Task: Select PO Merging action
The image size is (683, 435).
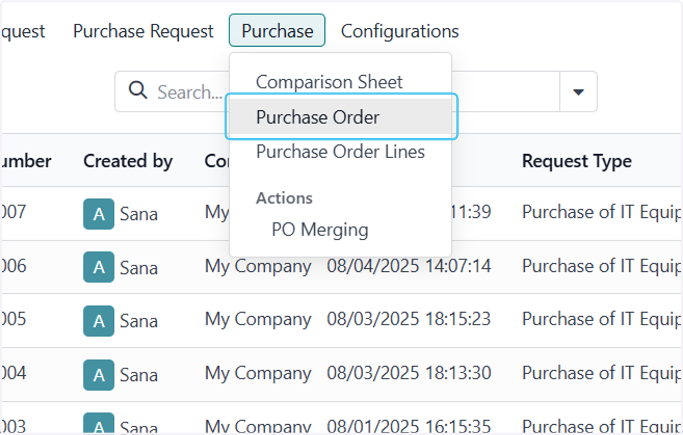Action: 320,230
